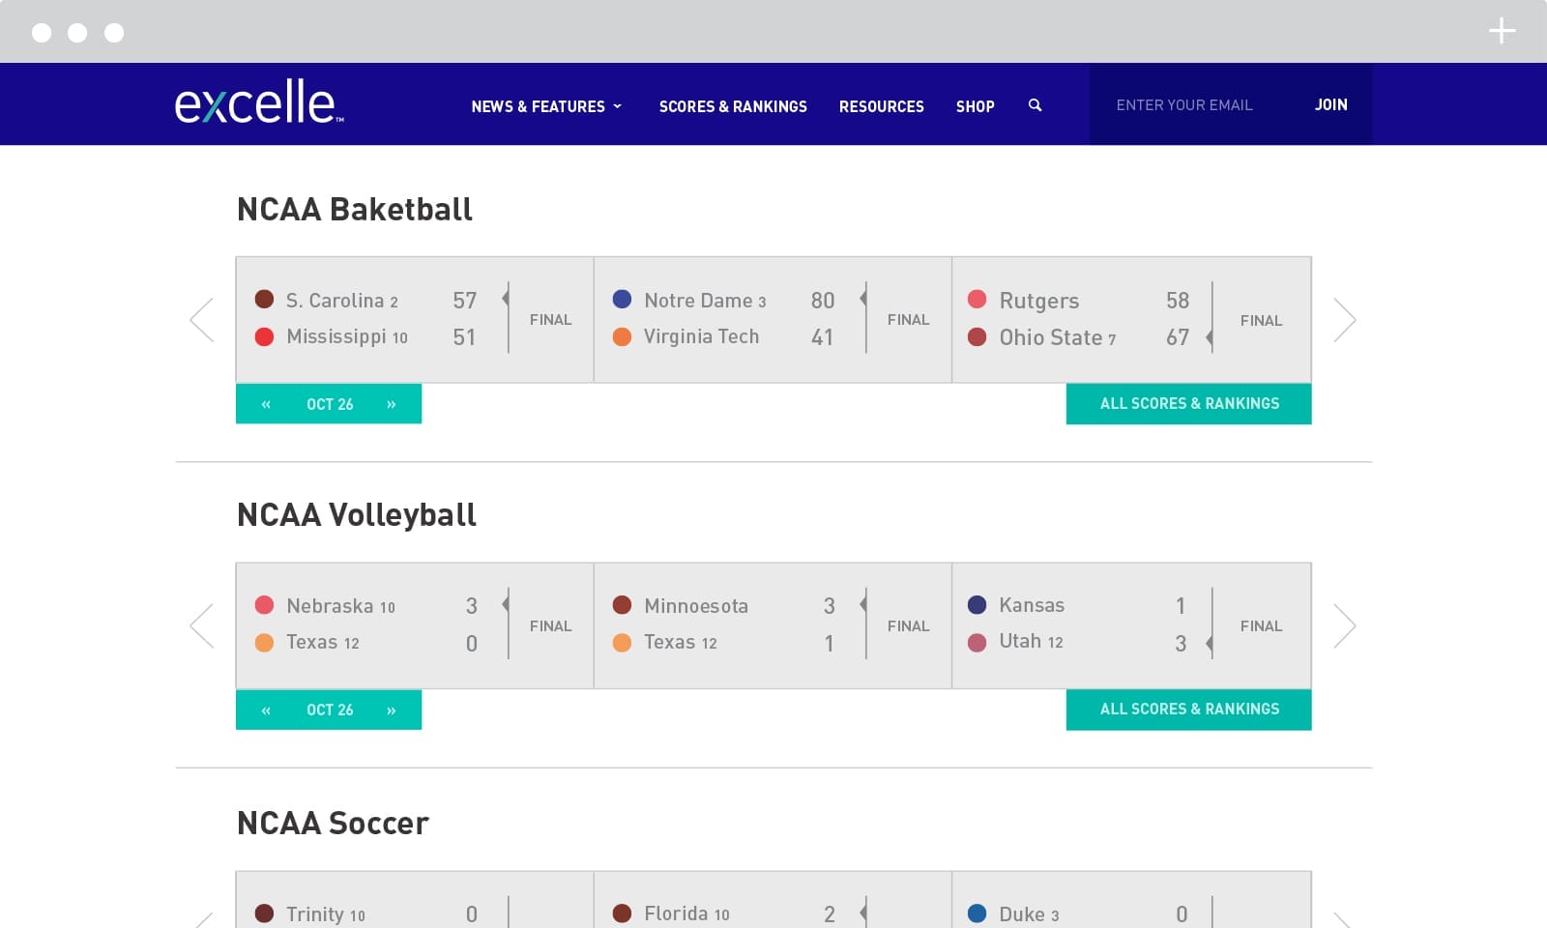Open the S. Carolina team name
Image resolution: width=1547 pixels, height=928 pixels.
[335, 301]
